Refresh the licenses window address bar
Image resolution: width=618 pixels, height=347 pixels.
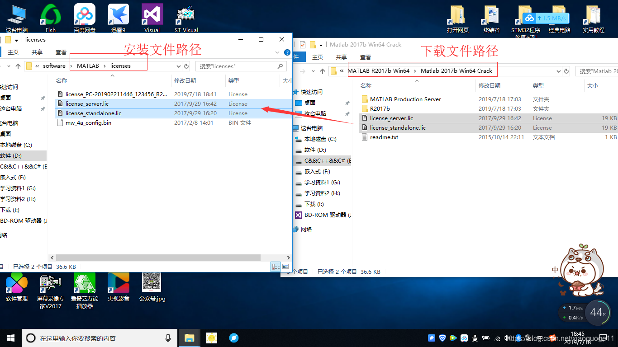[186, 66]
